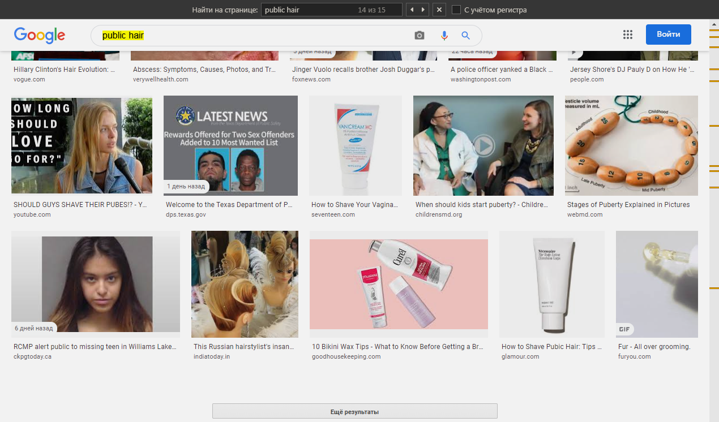Screen dimensions: 719x422
Task: Click the Войти sign-in button
Action: pos(668,35)
